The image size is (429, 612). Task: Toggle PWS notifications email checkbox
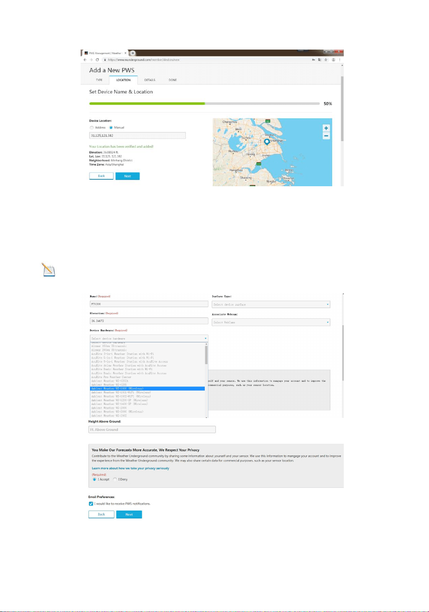click(x=91, y=504)
